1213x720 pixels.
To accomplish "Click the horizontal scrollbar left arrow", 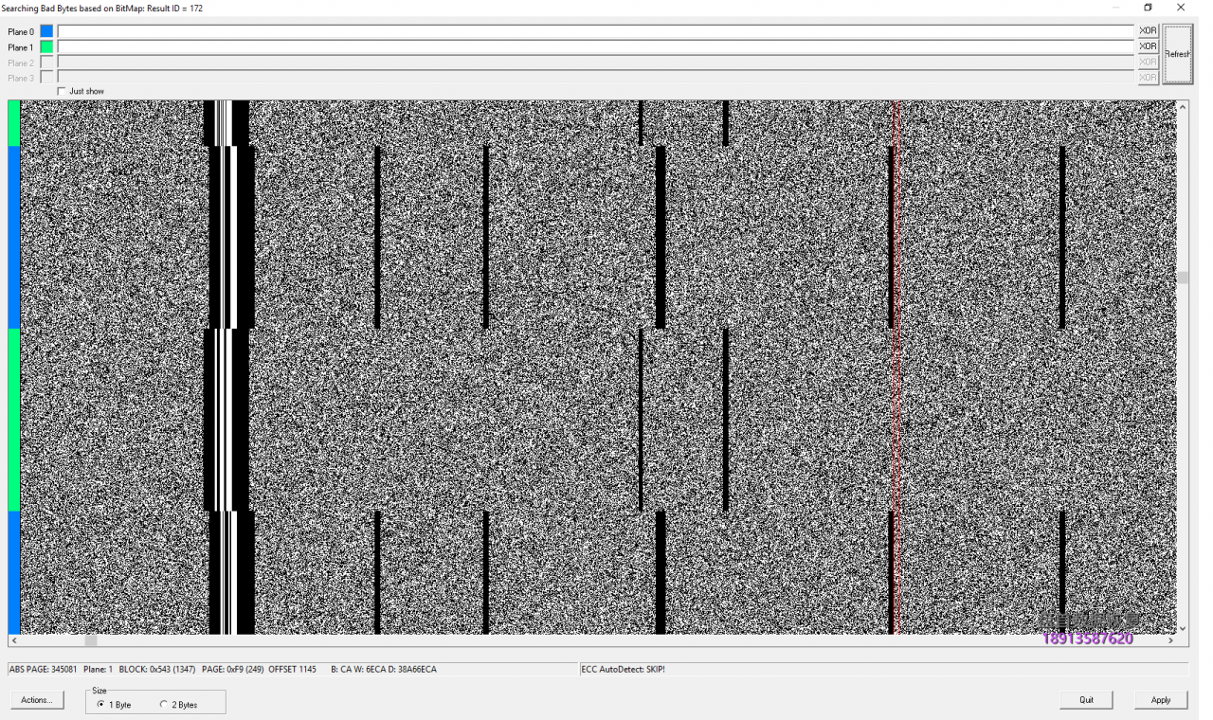I will pyautogui.click(x=14, y=640).
